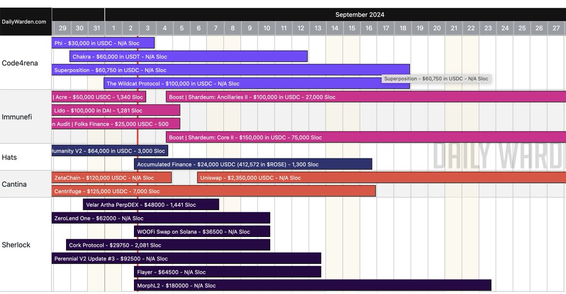Click the Centrifuge $125,000 USDC bar
566x294 pixels.
pos(214,191)
